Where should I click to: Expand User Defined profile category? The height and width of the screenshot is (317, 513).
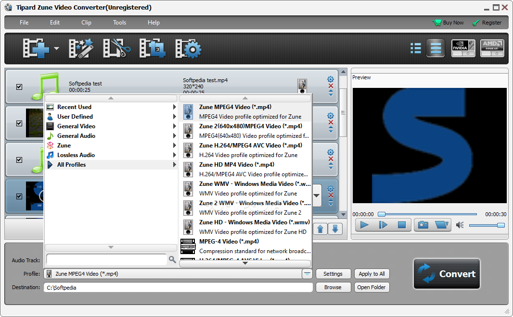pyautogui.click(x=111, y=117)
